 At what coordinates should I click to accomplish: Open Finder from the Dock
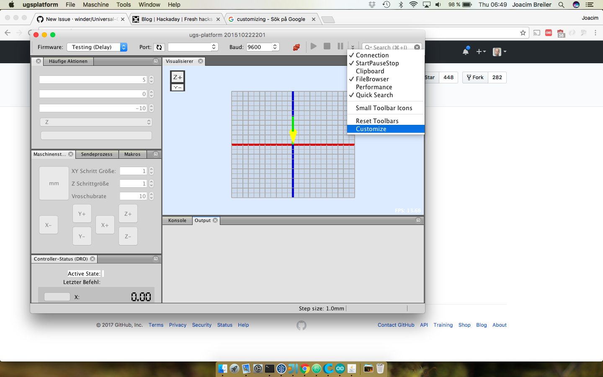223,369
